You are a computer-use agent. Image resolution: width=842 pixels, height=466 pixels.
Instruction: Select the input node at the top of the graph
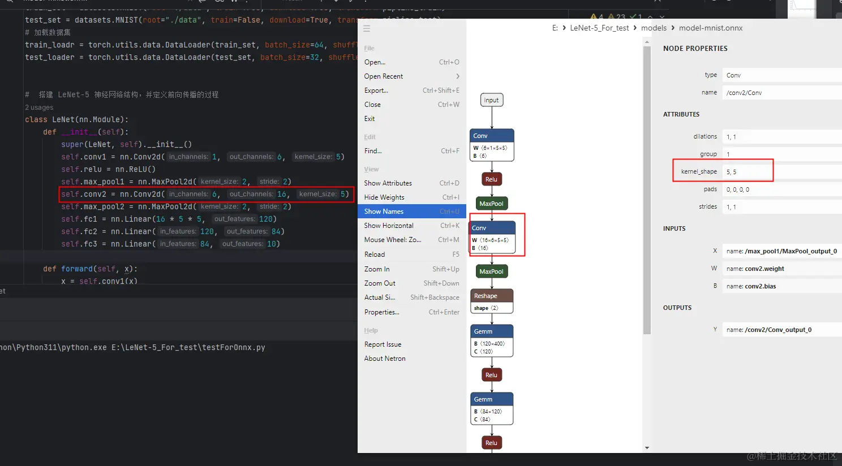[491, 100]
